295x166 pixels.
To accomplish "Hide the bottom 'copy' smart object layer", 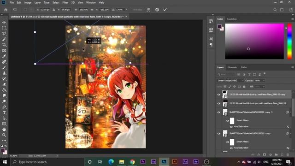I will click(x=218, y=134).
